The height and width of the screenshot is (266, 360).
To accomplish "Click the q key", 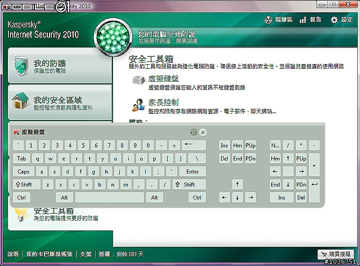I will 38,158.
